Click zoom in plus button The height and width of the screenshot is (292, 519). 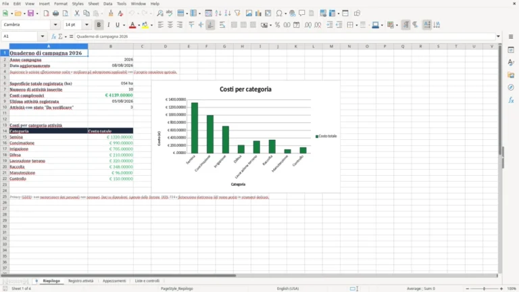pyautogui.click(x=501, y=289)
